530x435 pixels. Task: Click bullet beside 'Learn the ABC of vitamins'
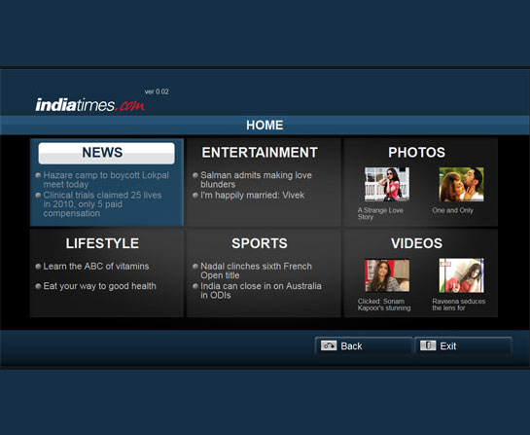38,267
